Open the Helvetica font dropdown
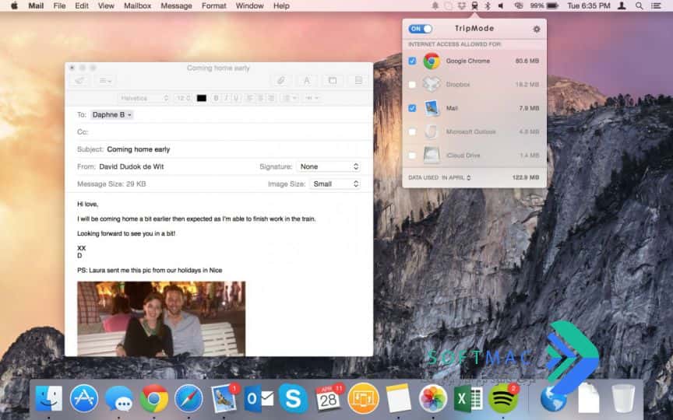This screenshot has width=673, height=420. click(144, 98)
